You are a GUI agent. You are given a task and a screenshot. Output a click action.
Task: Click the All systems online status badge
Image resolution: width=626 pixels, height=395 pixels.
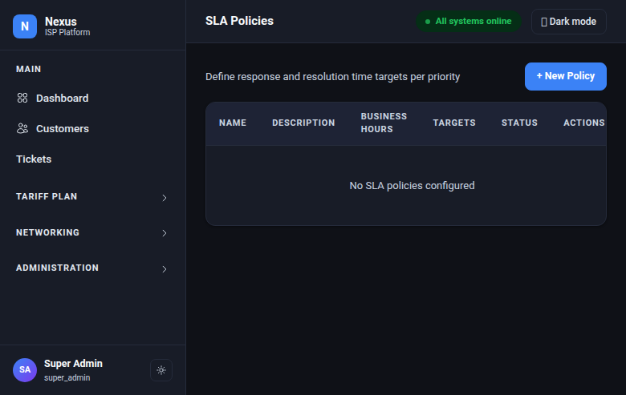(469, 21)
